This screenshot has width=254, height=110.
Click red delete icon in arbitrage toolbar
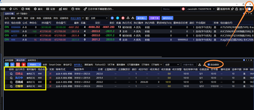tap(123, 18)
